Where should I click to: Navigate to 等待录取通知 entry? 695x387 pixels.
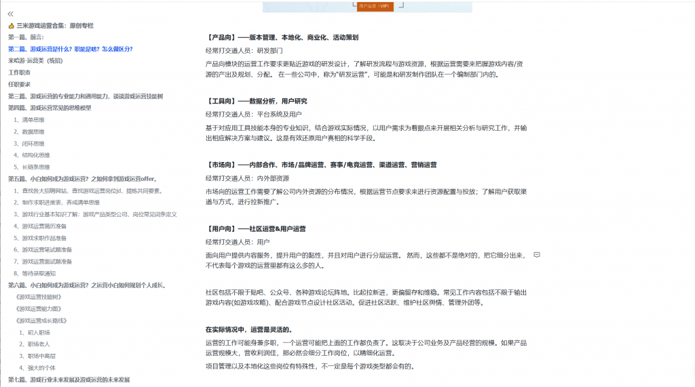tap(39, 273)
